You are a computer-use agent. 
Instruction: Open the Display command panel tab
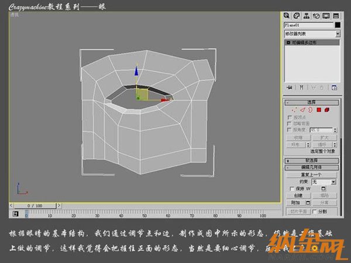click(326, 16)
